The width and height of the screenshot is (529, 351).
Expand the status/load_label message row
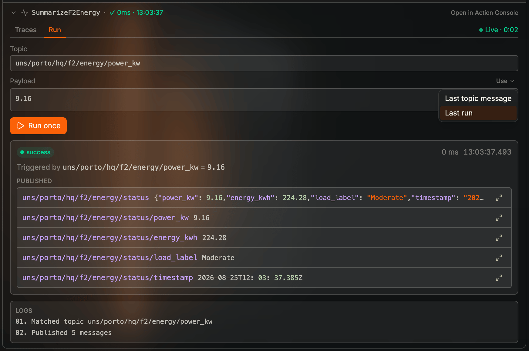499,258
